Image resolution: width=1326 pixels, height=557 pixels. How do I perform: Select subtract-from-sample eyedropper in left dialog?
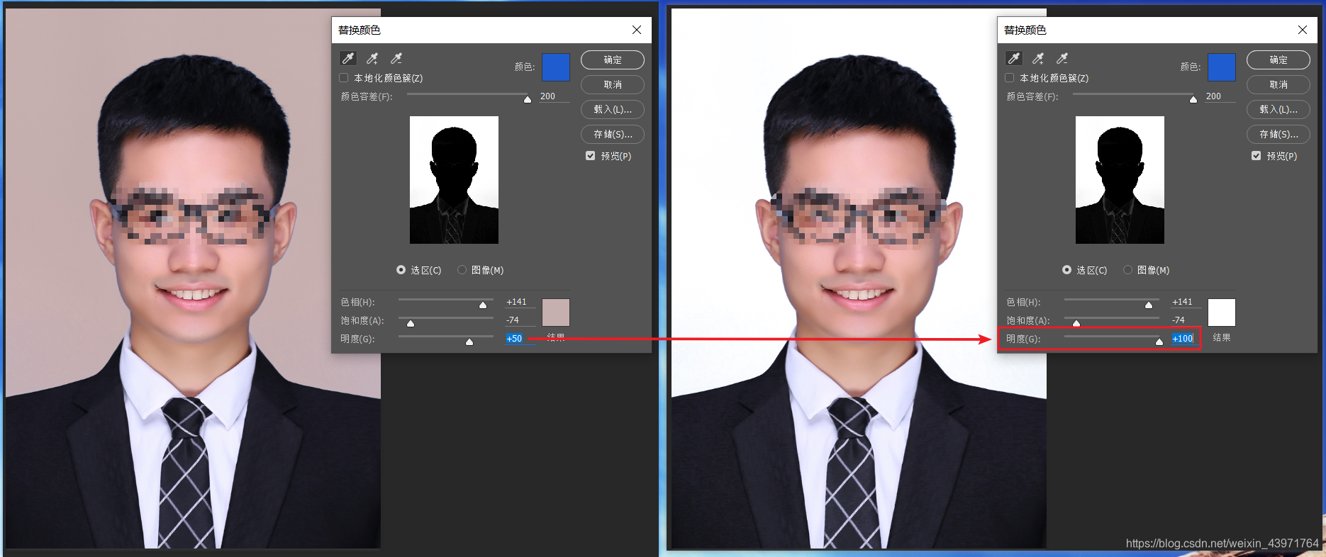(396, 58)
